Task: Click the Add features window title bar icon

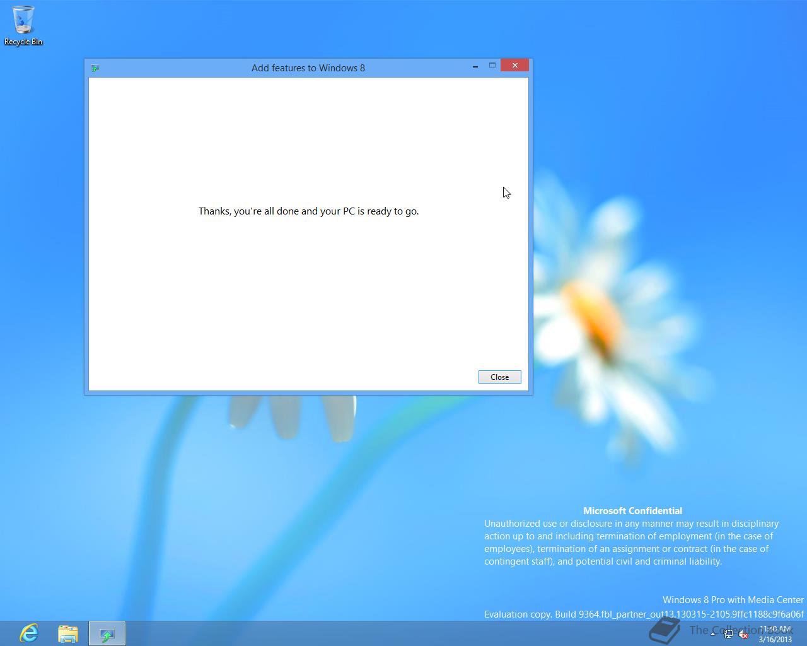Action: coord(95,68)
